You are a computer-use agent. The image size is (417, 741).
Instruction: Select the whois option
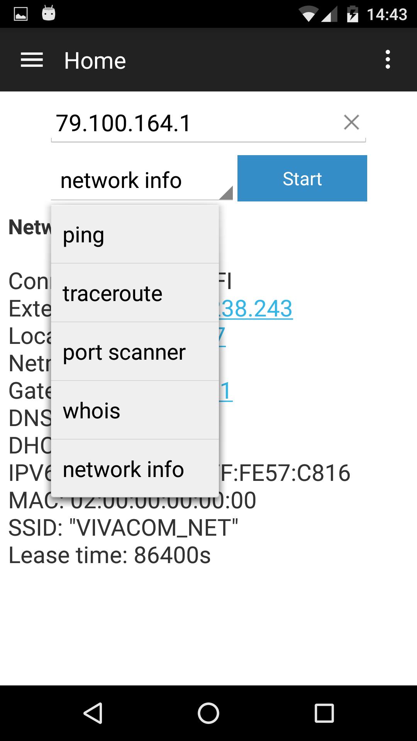[135, 410]
